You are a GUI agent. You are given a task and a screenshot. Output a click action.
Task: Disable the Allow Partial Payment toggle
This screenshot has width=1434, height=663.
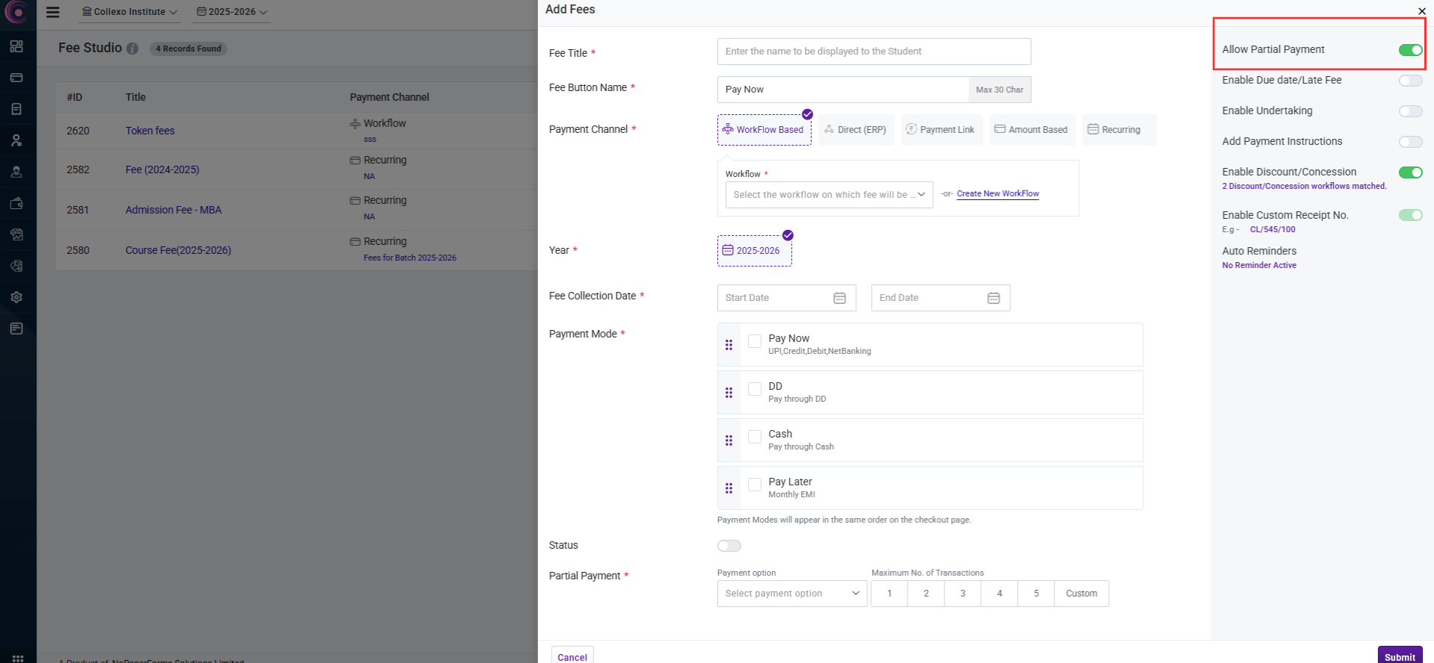[x=1410, y=50]
